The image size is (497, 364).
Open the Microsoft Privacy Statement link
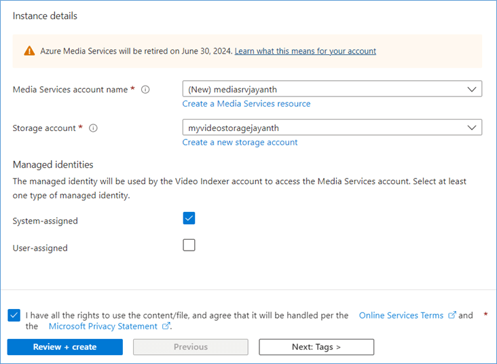pyautogui.click(x=103, y=326)
